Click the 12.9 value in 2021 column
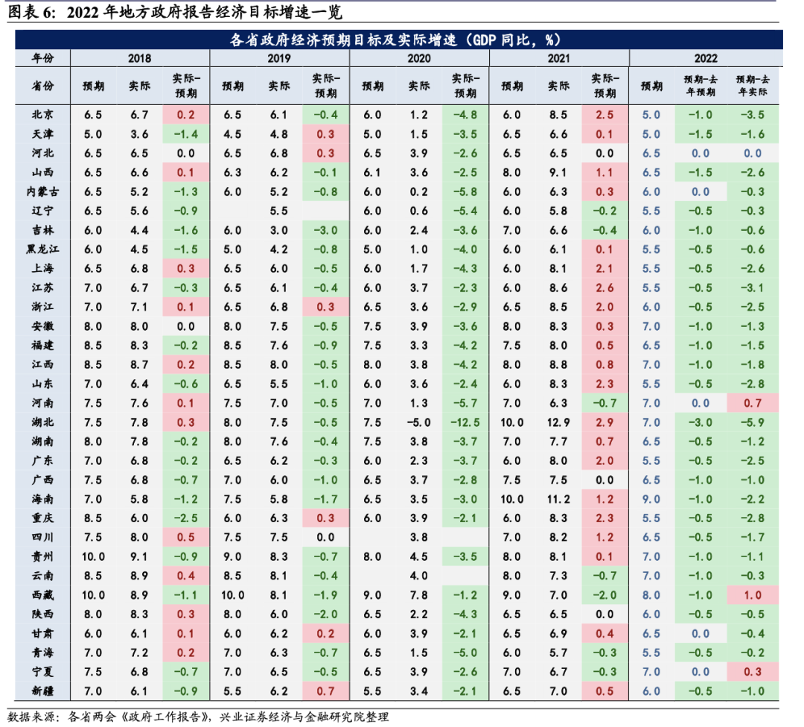Screen dimensions: 804x727 558,422
